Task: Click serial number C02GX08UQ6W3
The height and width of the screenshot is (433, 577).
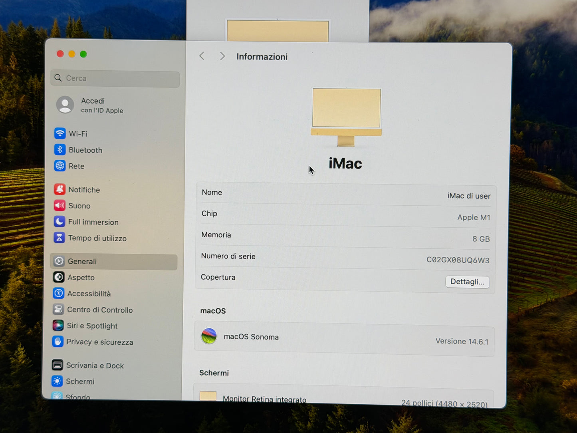Action: tap(458, 260)
